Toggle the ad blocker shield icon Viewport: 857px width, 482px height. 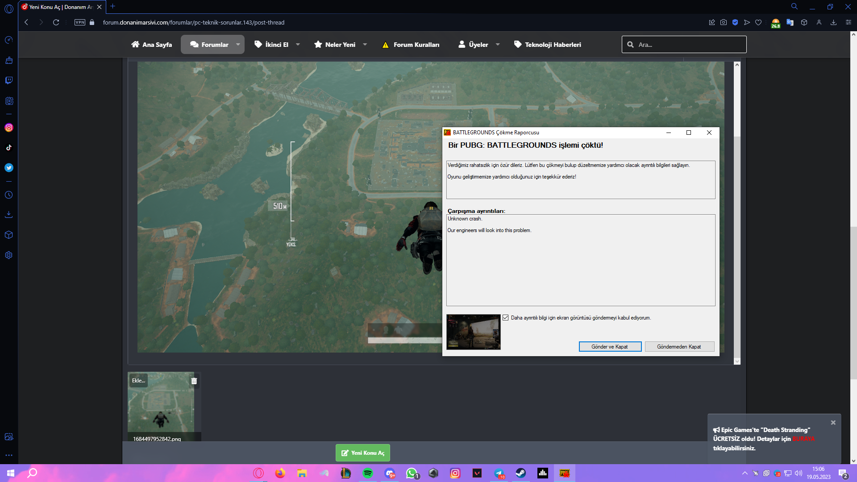(735, 22)
